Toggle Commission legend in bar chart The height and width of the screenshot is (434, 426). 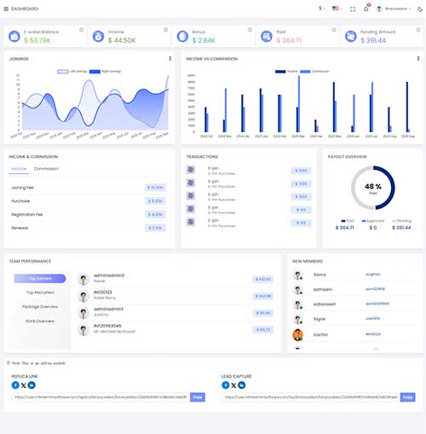[314, 72]
